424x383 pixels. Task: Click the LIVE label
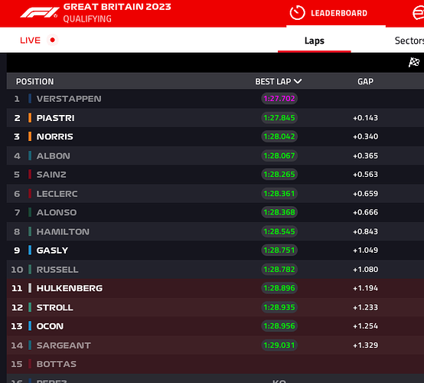pyautogui.click(x=31, y=41)
